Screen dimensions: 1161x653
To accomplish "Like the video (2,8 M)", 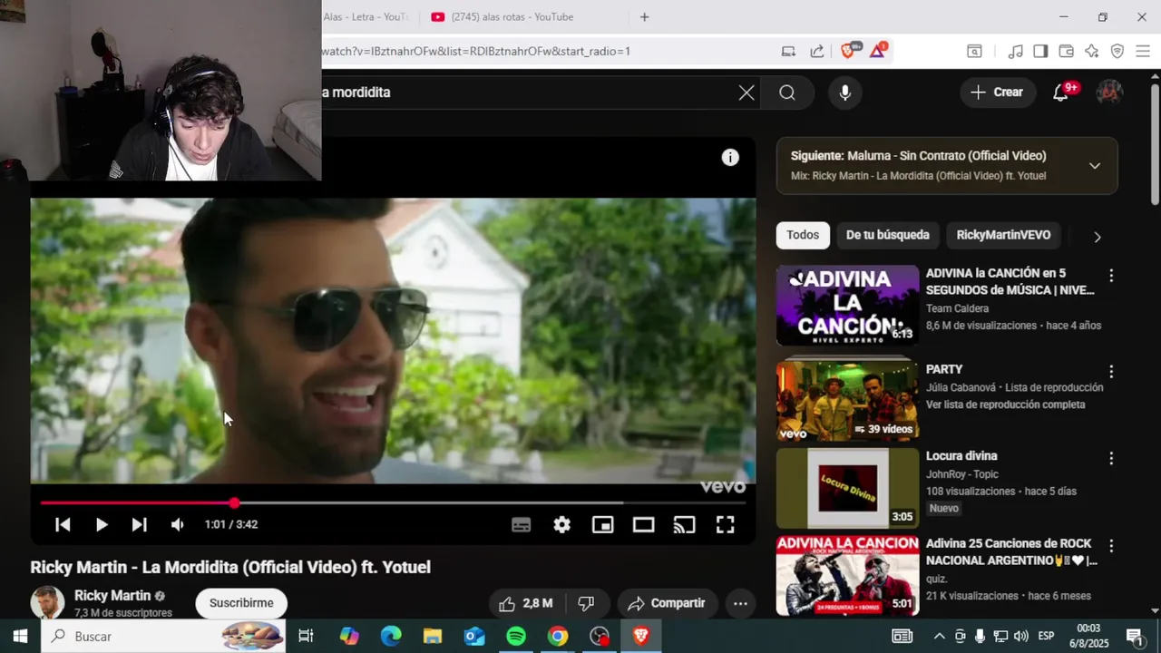I will point(526,603).
